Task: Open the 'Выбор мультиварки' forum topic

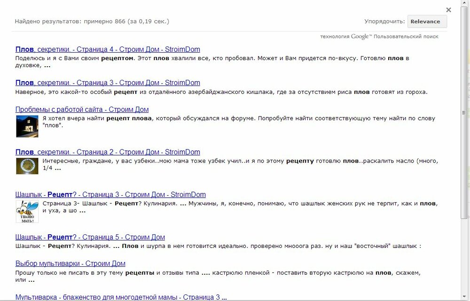Action: 70,263
